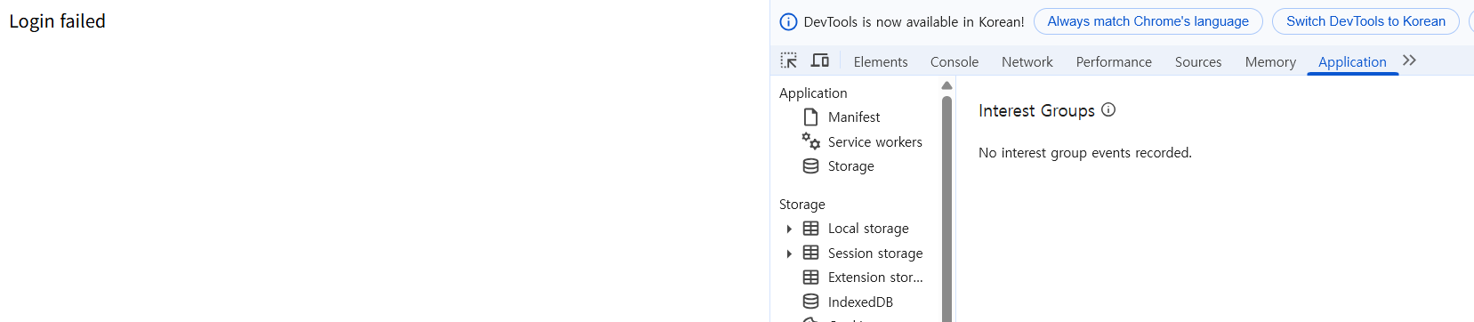This screenshot has width=1474, height=322.
Task: Click the 'Login failed' page text
Action: 57,21
